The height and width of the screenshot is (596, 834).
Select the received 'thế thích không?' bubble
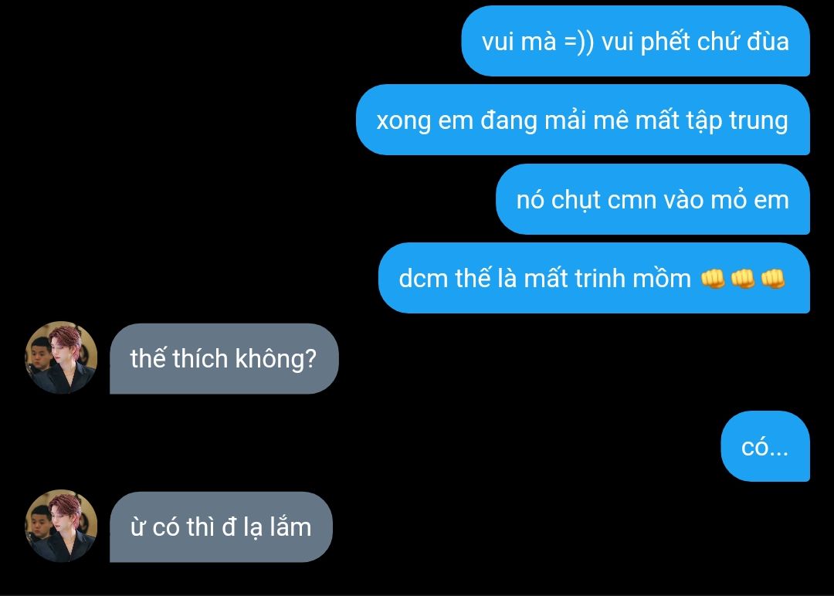224,358
